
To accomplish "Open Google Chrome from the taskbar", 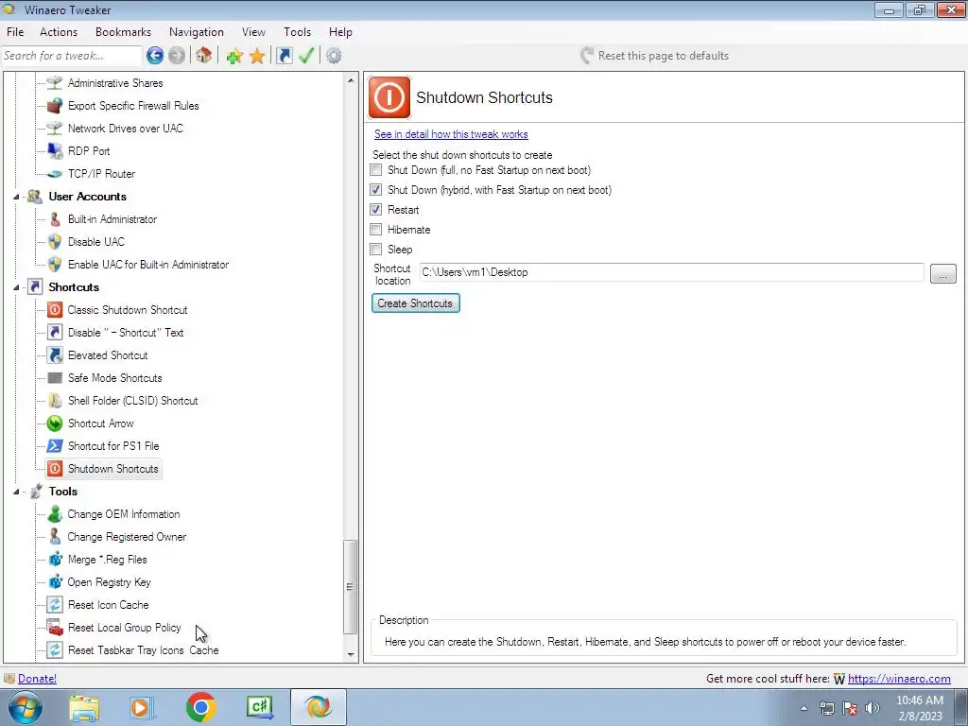I will [200, 707].
